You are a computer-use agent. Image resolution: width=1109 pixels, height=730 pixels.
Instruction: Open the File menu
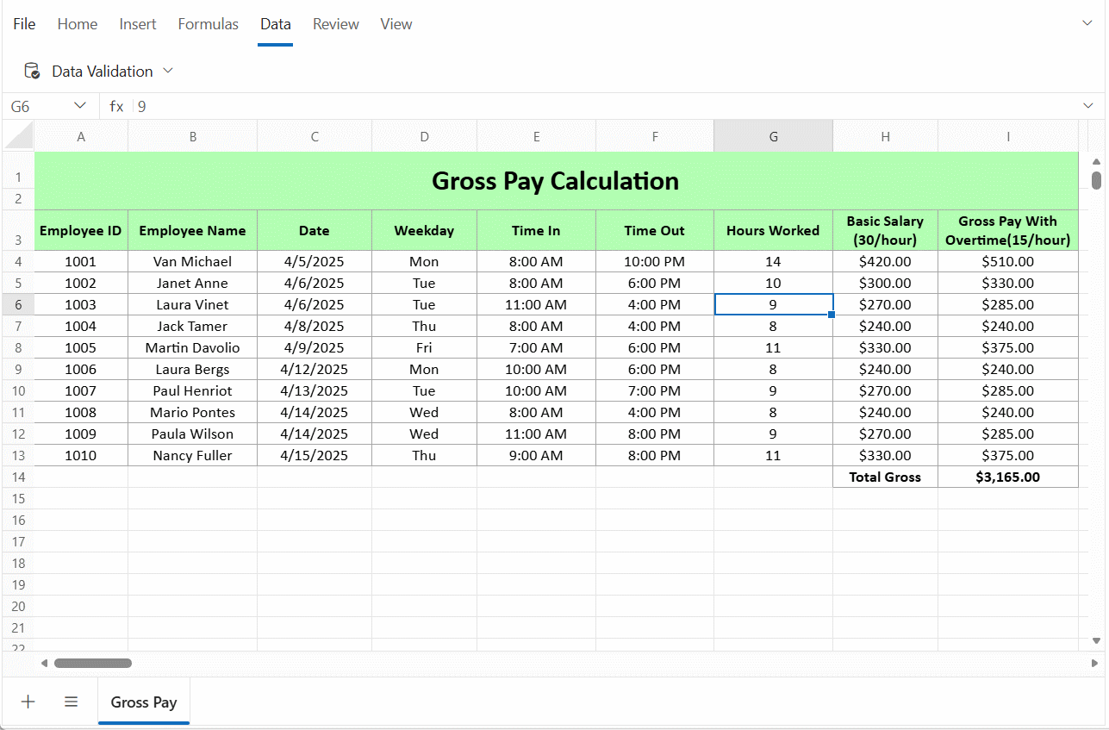[x=24, y=24]
